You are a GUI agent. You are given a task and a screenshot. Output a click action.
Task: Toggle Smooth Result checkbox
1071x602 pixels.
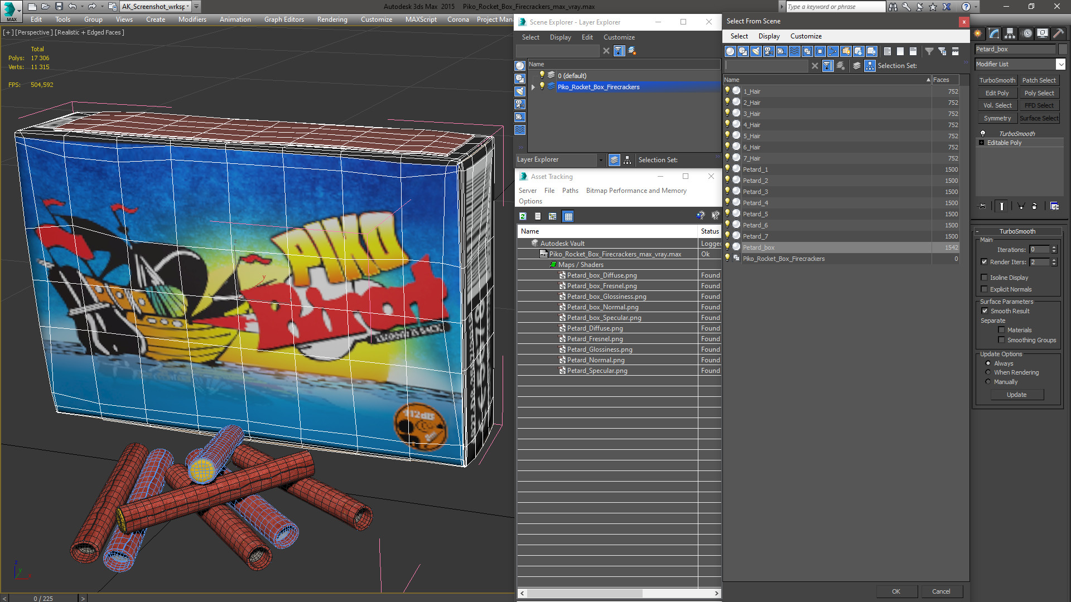tap(985, 311)
